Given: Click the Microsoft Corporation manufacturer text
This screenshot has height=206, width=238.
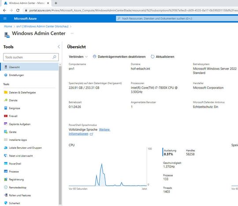Looking at the screenshot, I should click(208, 88).
